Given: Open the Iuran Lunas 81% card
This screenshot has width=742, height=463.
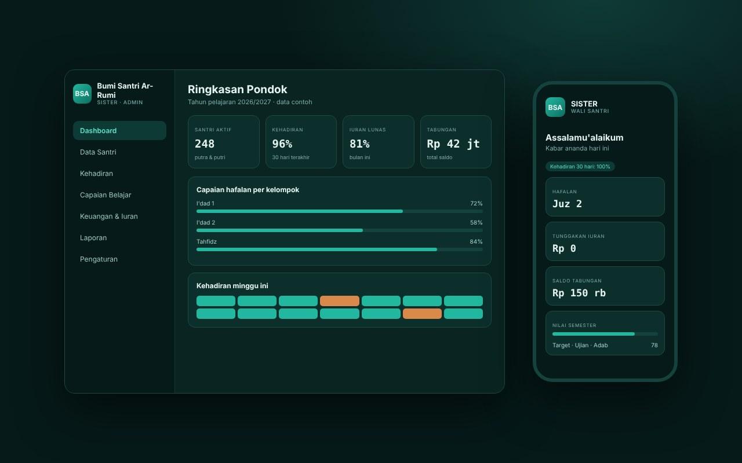Looking at the screenshot, I should pyautogui.click(x=379, y=142).
